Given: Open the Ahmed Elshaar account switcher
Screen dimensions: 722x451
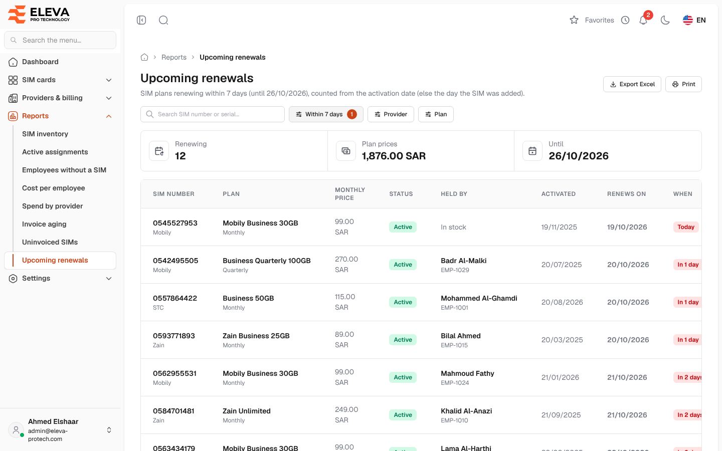Looking at the screenshot, I should coord(60,430).
